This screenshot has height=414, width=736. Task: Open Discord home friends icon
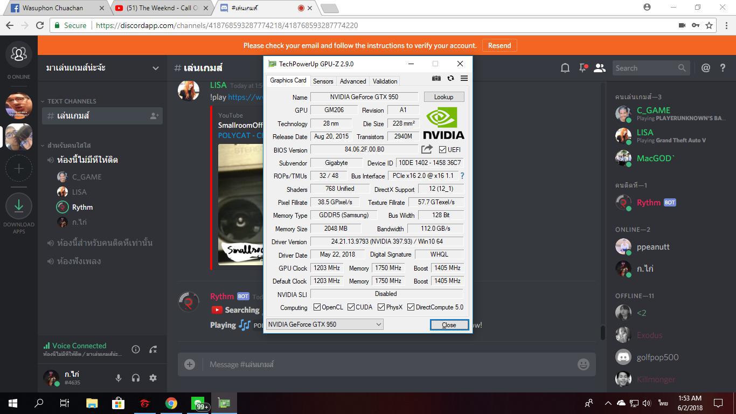tap(19, 54)
